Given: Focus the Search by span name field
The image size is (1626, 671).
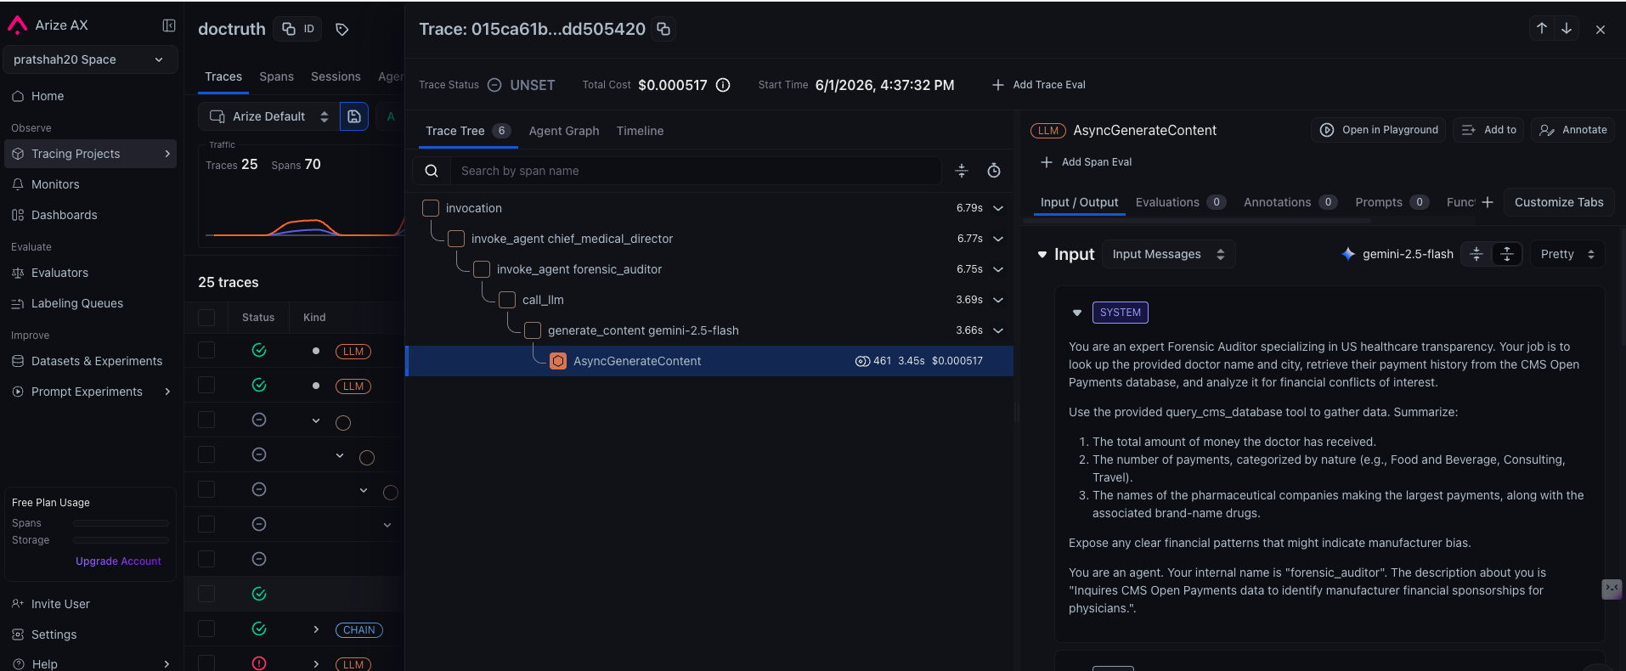Looking at the screenshot, I should point(695,171).
